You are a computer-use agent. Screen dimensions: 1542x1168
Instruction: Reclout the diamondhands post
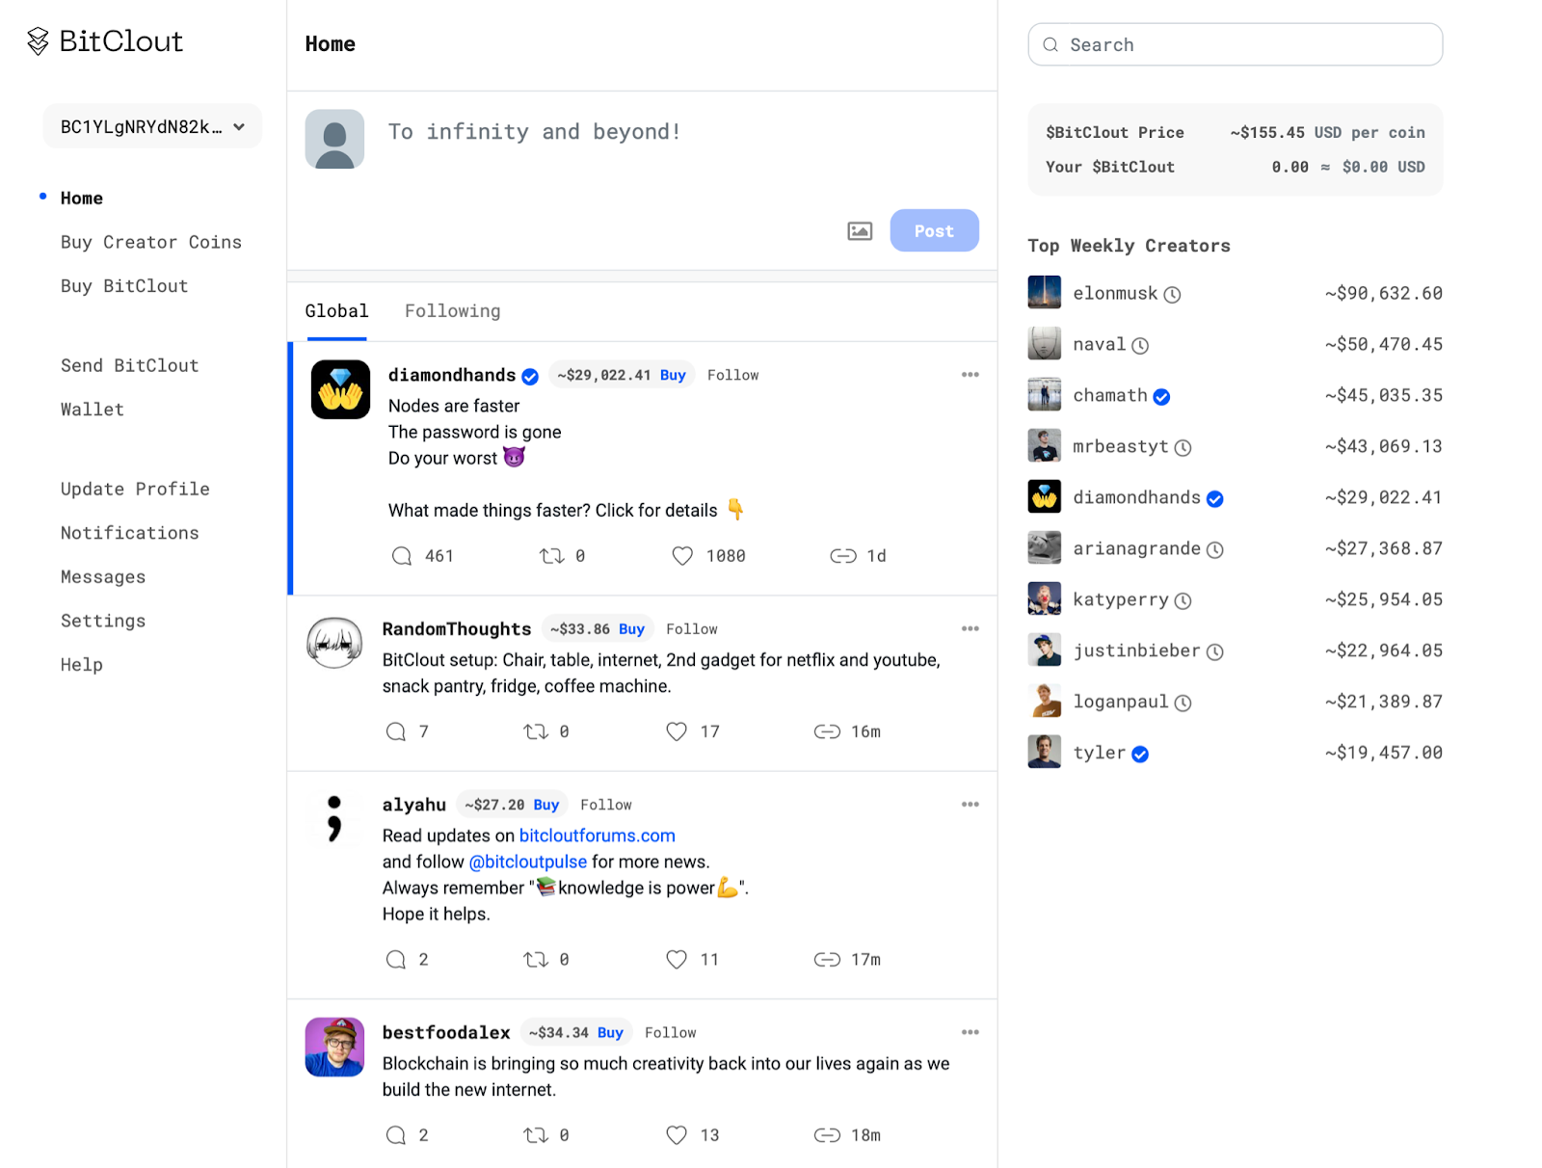coord(551,556)
